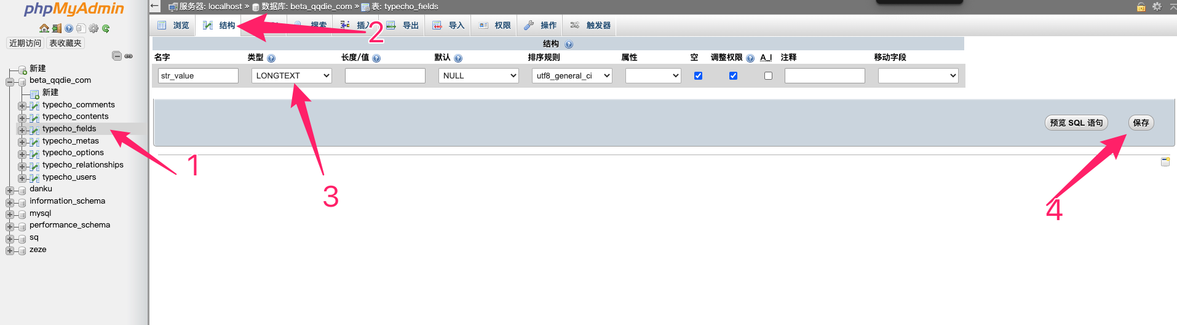Open navigation panel settings gear icon
Viewport: 1177px width, 325px height.
pos(93,28)
